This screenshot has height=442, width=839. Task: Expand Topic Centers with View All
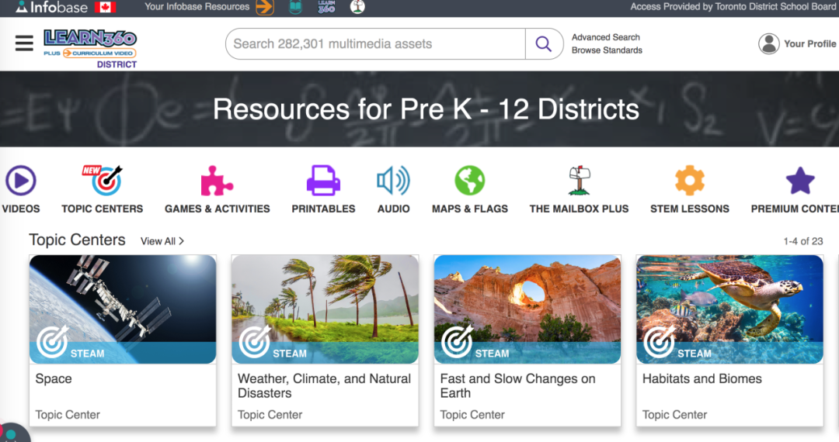click(x=162, y=241)
